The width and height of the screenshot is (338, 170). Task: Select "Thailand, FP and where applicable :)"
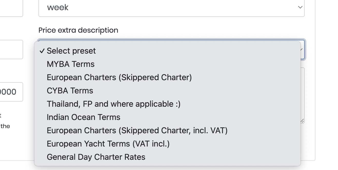[x=114, y=104]
